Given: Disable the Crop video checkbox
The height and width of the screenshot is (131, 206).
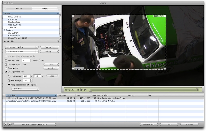Looking at the screenshot, I should click(x=6, y=68).
